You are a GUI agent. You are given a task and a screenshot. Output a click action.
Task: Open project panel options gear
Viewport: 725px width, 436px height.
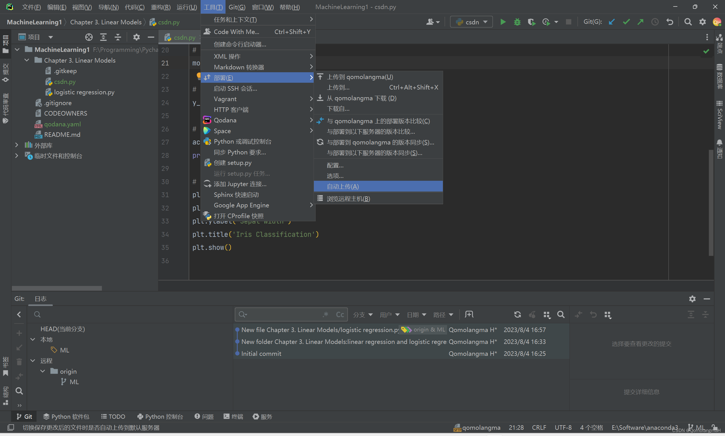[x=136, y=37]
